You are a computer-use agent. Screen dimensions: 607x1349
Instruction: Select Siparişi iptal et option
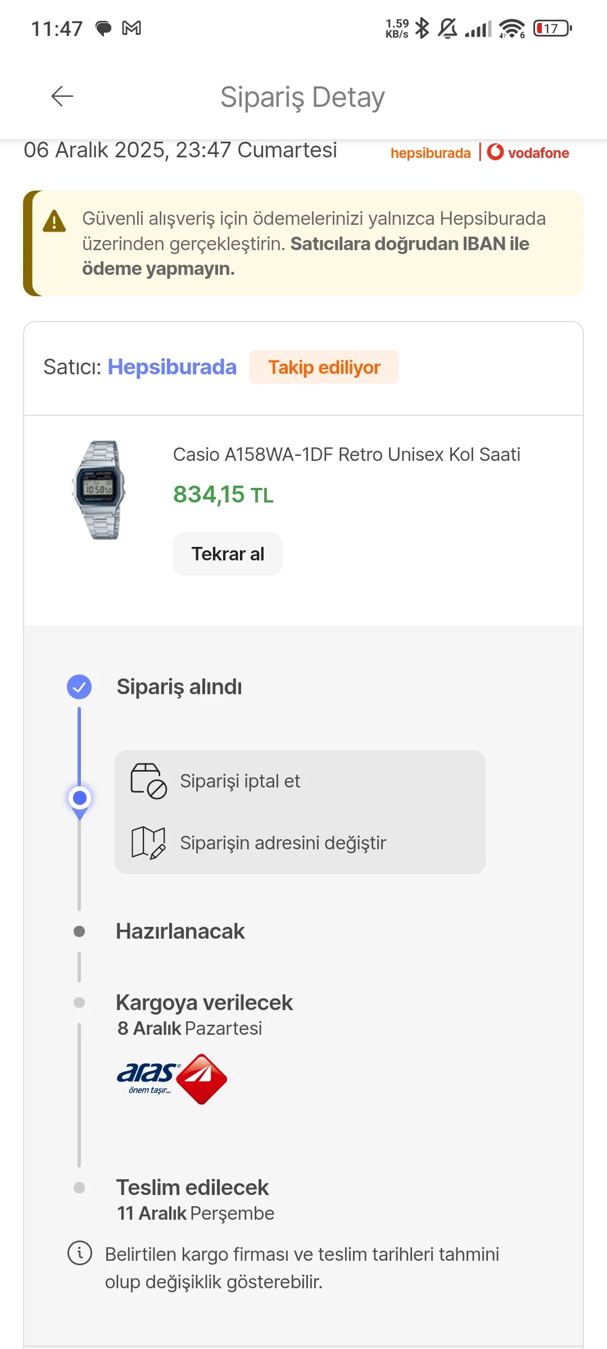click(x=240, y=781)
